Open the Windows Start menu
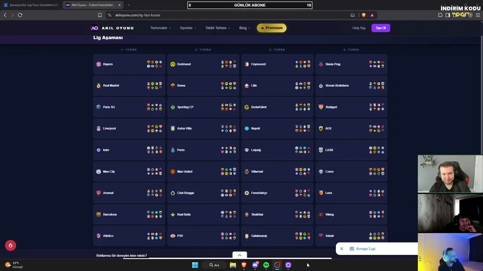The image size is (483, 271). pyautogui.click(x=195, y=265)
